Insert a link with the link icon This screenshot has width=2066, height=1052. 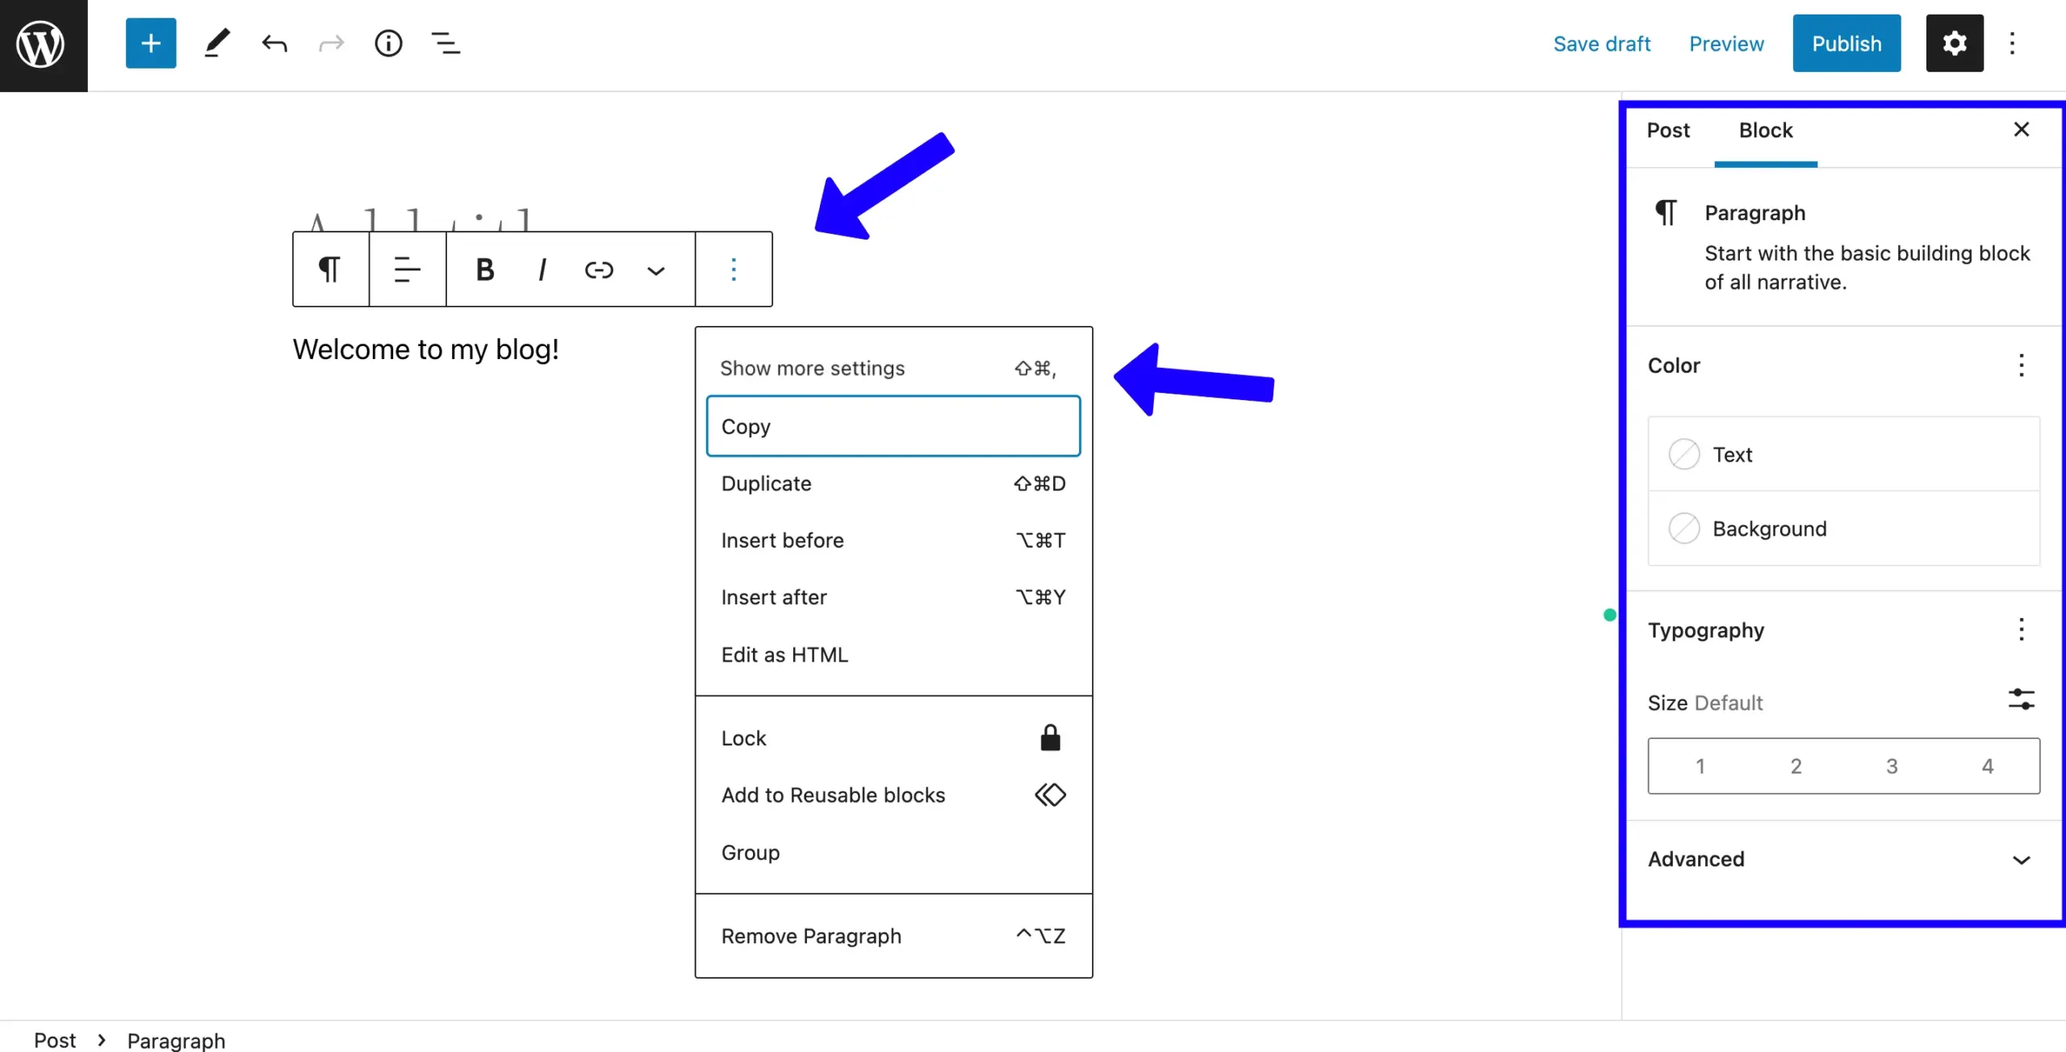tap(599, 269)
